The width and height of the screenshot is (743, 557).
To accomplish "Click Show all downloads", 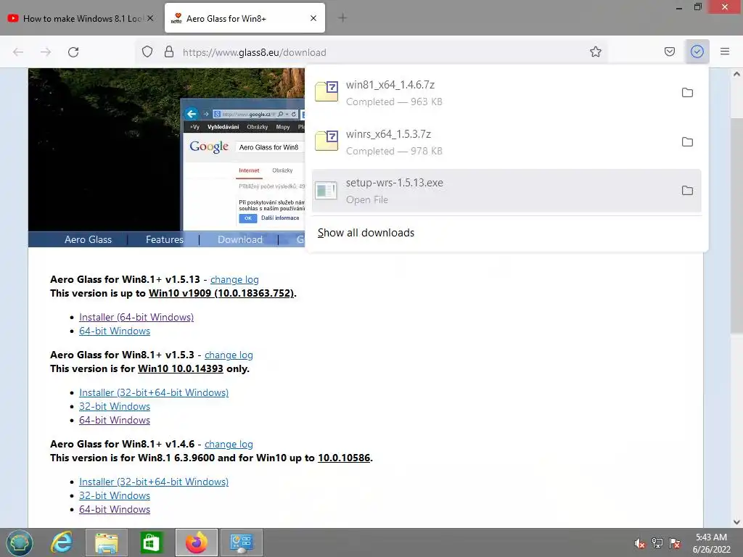I will pos(366,233).
